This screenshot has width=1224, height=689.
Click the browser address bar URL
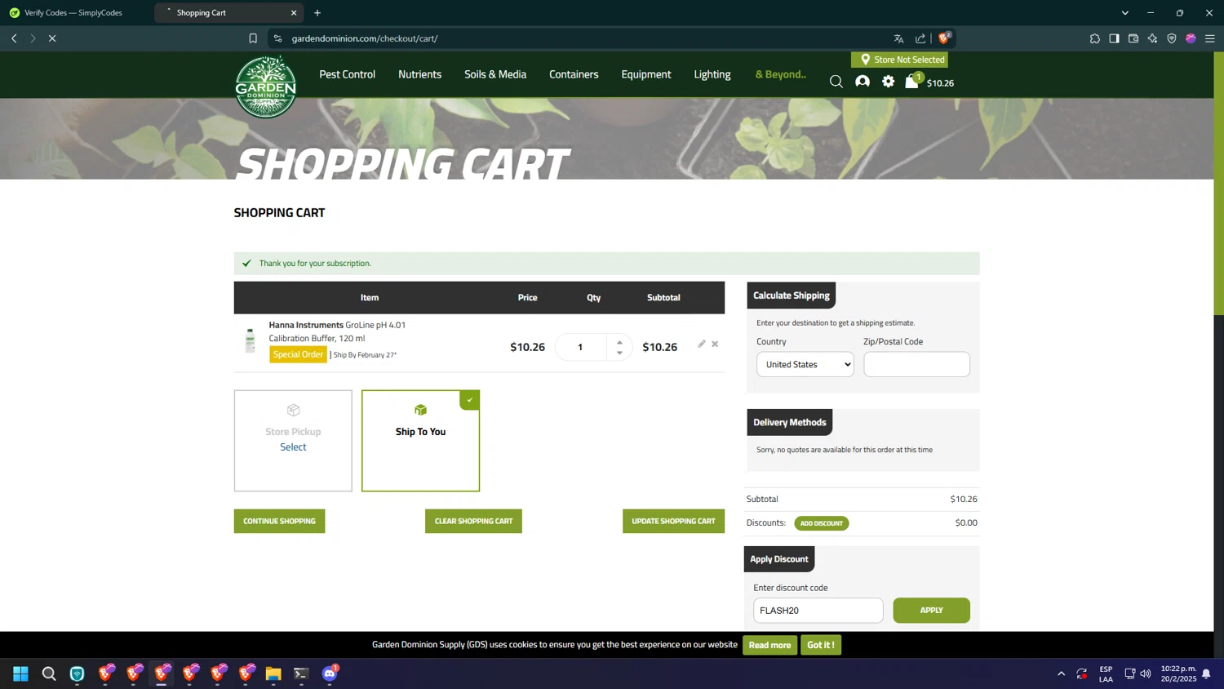point(365,38)
